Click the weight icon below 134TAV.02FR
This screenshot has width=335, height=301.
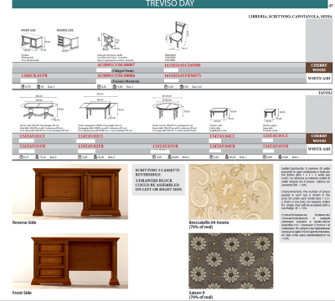pos(95,157)
